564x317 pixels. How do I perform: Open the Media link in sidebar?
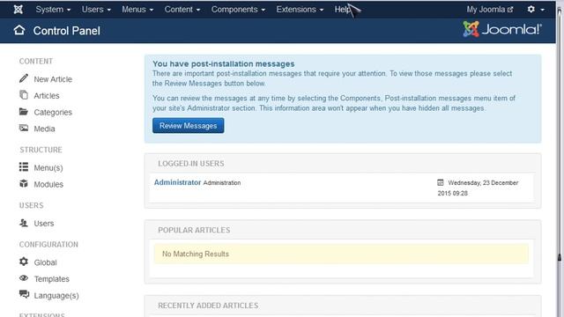tap(44, 129)
